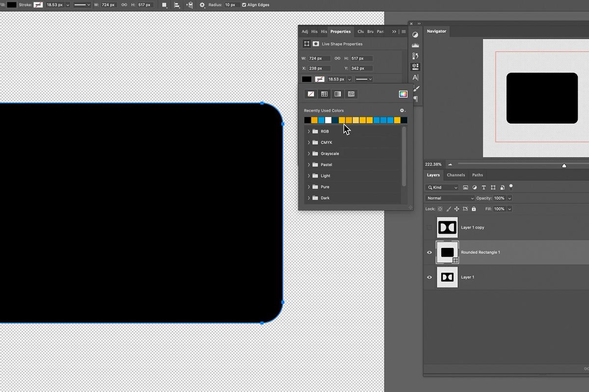Click link icon between W and H in Properties
The width and height of the screenshot is (589, 392).
(337, 58)
